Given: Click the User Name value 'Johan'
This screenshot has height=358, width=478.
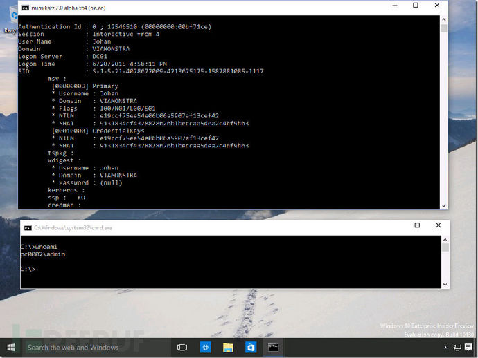Looking at the screenshot, I should (x=102, y=41).
